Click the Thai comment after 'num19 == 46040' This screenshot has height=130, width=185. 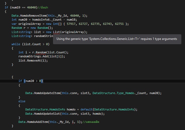tap(43, 7)
